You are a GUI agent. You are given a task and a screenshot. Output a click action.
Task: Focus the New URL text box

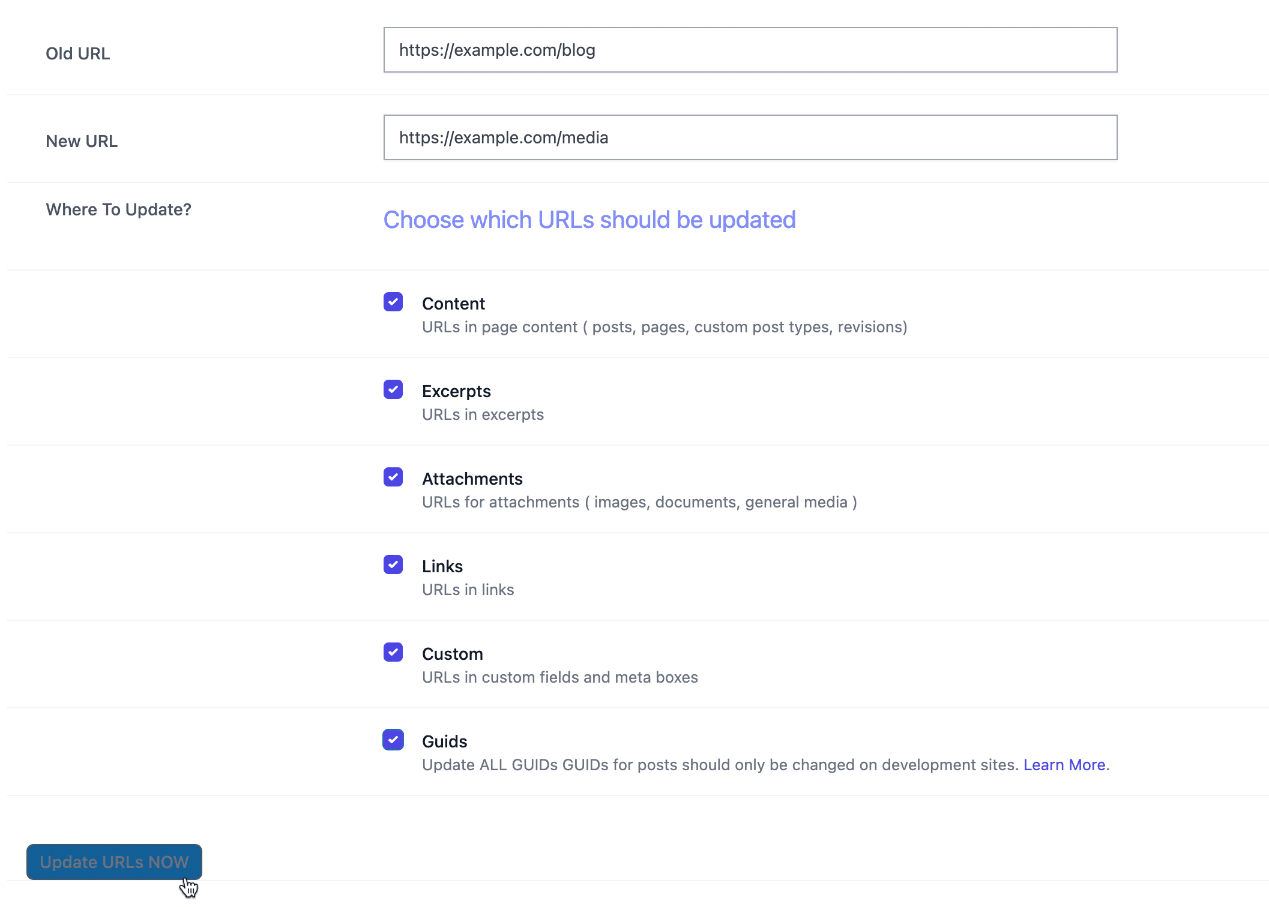click(x=750, y=137)
